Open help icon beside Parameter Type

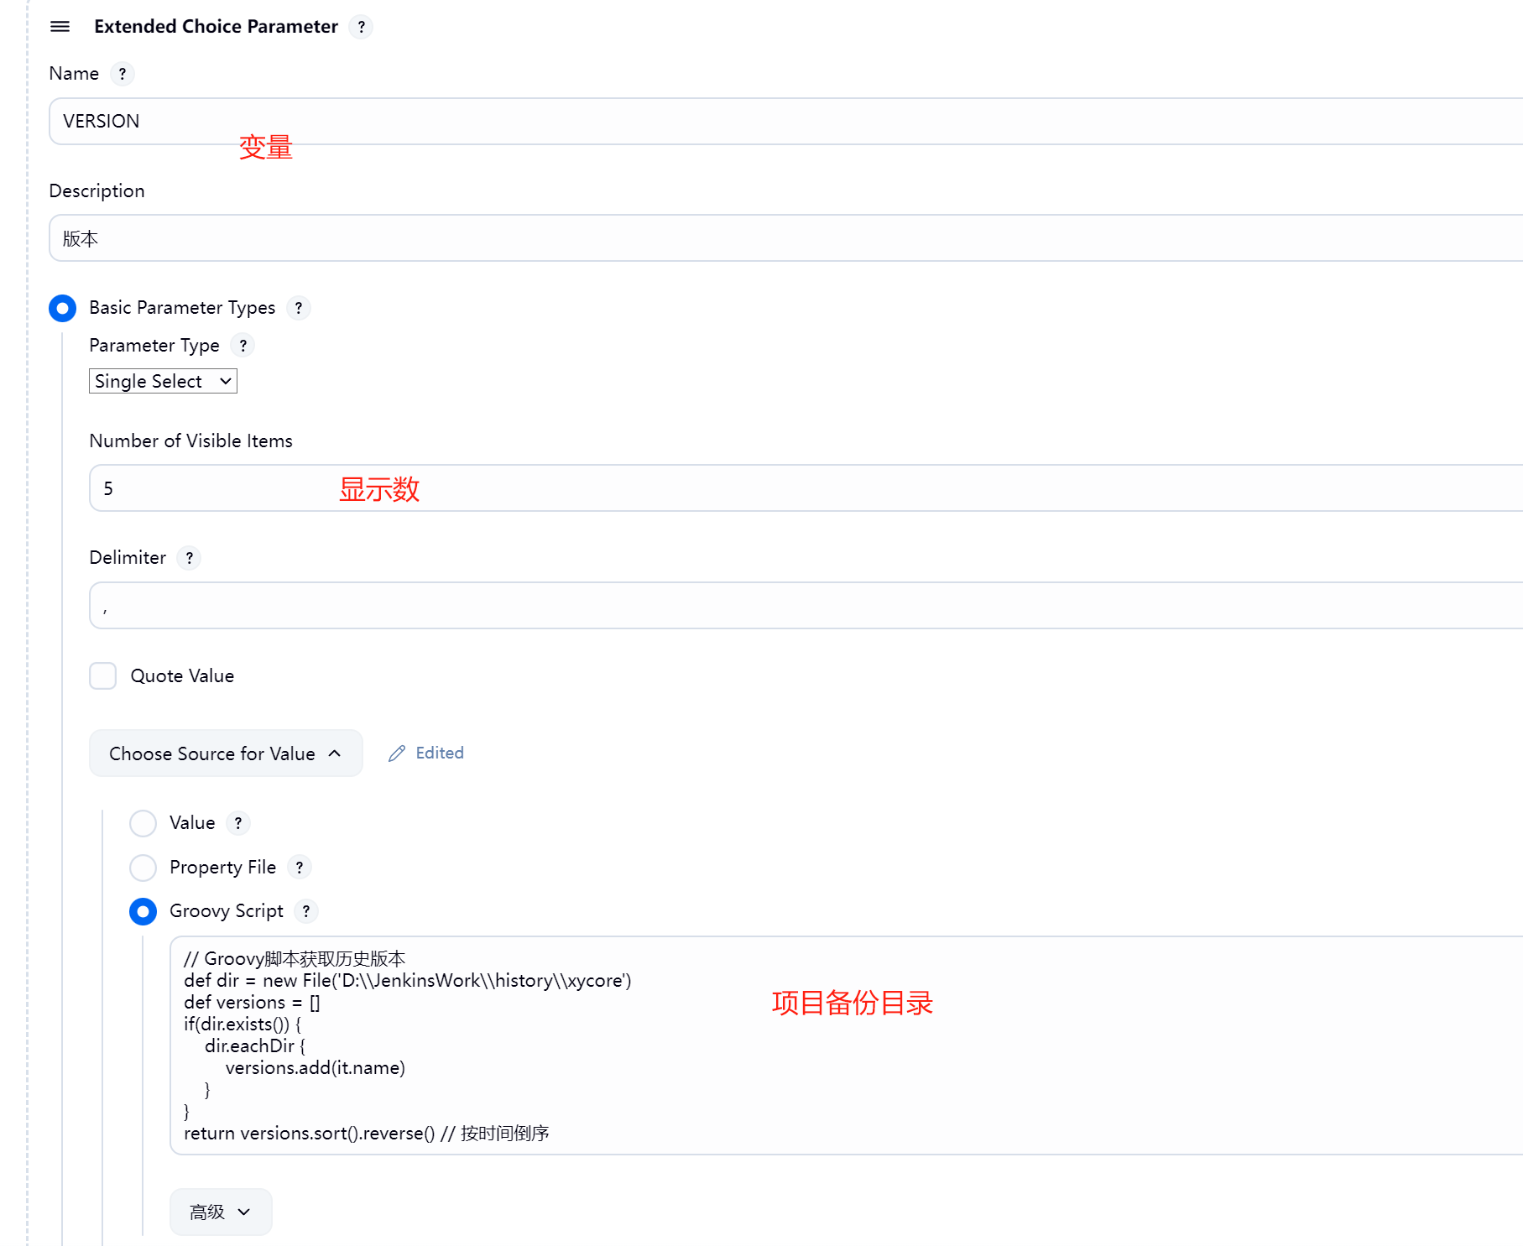[243, 346]
